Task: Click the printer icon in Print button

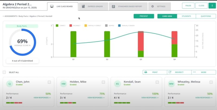Action: [x=146, y=72]
